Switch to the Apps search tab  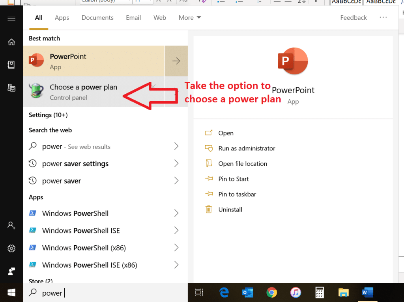point(62,18)
